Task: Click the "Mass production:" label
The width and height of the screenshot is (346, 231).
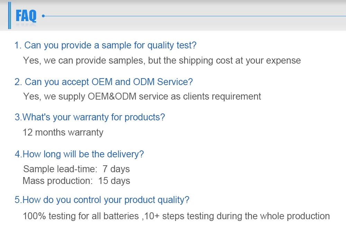Action: point(57,181)
